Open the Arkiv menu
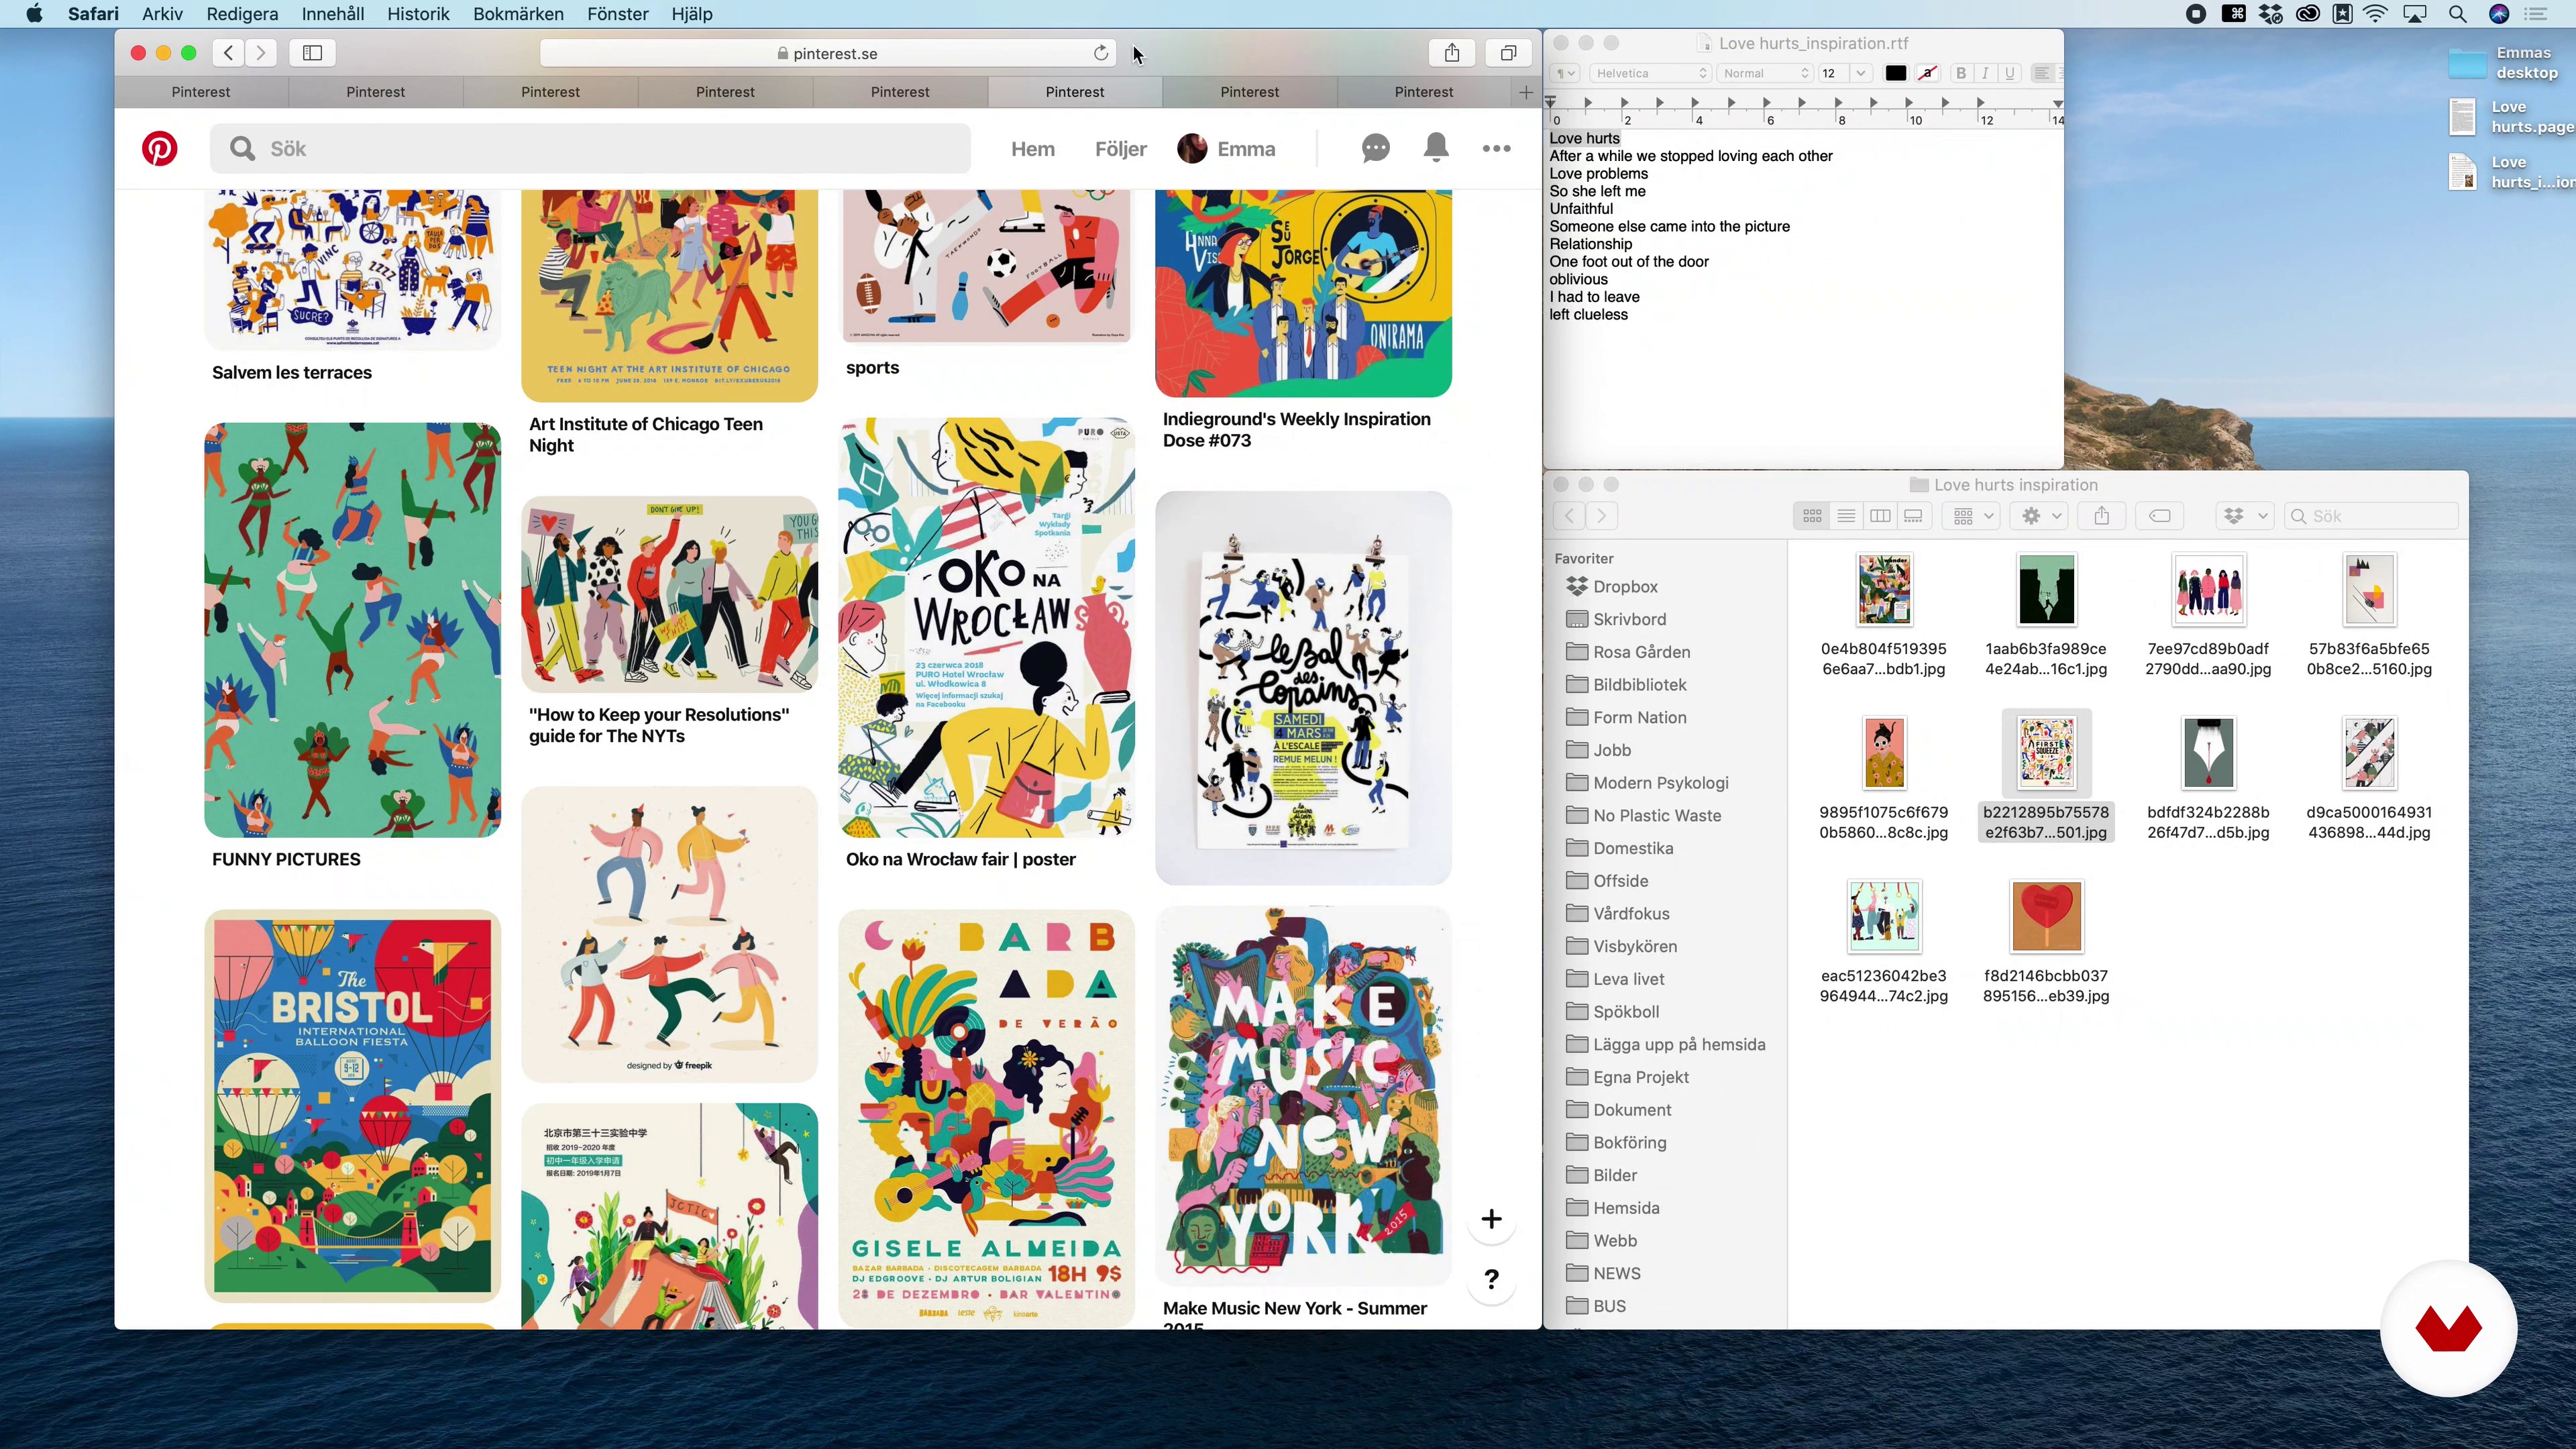This screenshot has height=1449, width=2576. click(x=162, y=14)
